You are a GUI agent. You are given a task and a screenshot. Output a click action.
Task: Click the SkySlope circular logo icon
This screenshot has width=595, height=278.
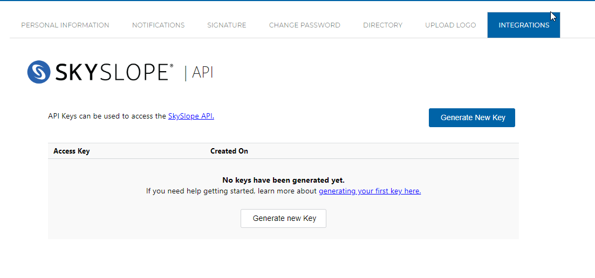[39, 72]
